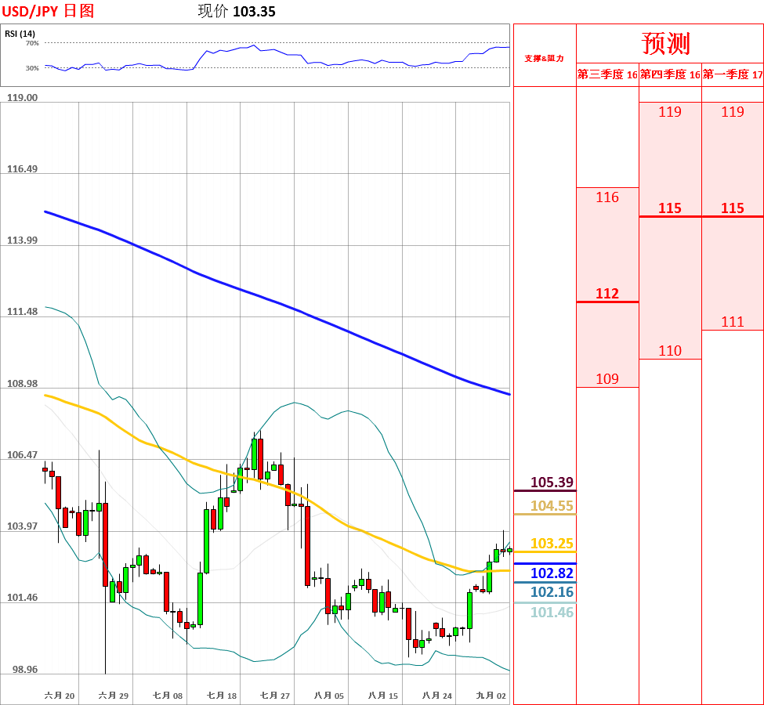Click the 六月 20 date label
The height and width of the screenshot is (705, 764).
pos(60,696)
